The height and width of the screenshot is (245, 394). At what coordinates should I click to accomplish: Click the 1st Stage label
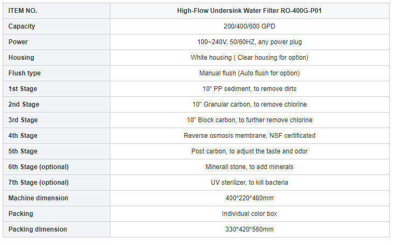pyautogui.click(x=23, y=89)
